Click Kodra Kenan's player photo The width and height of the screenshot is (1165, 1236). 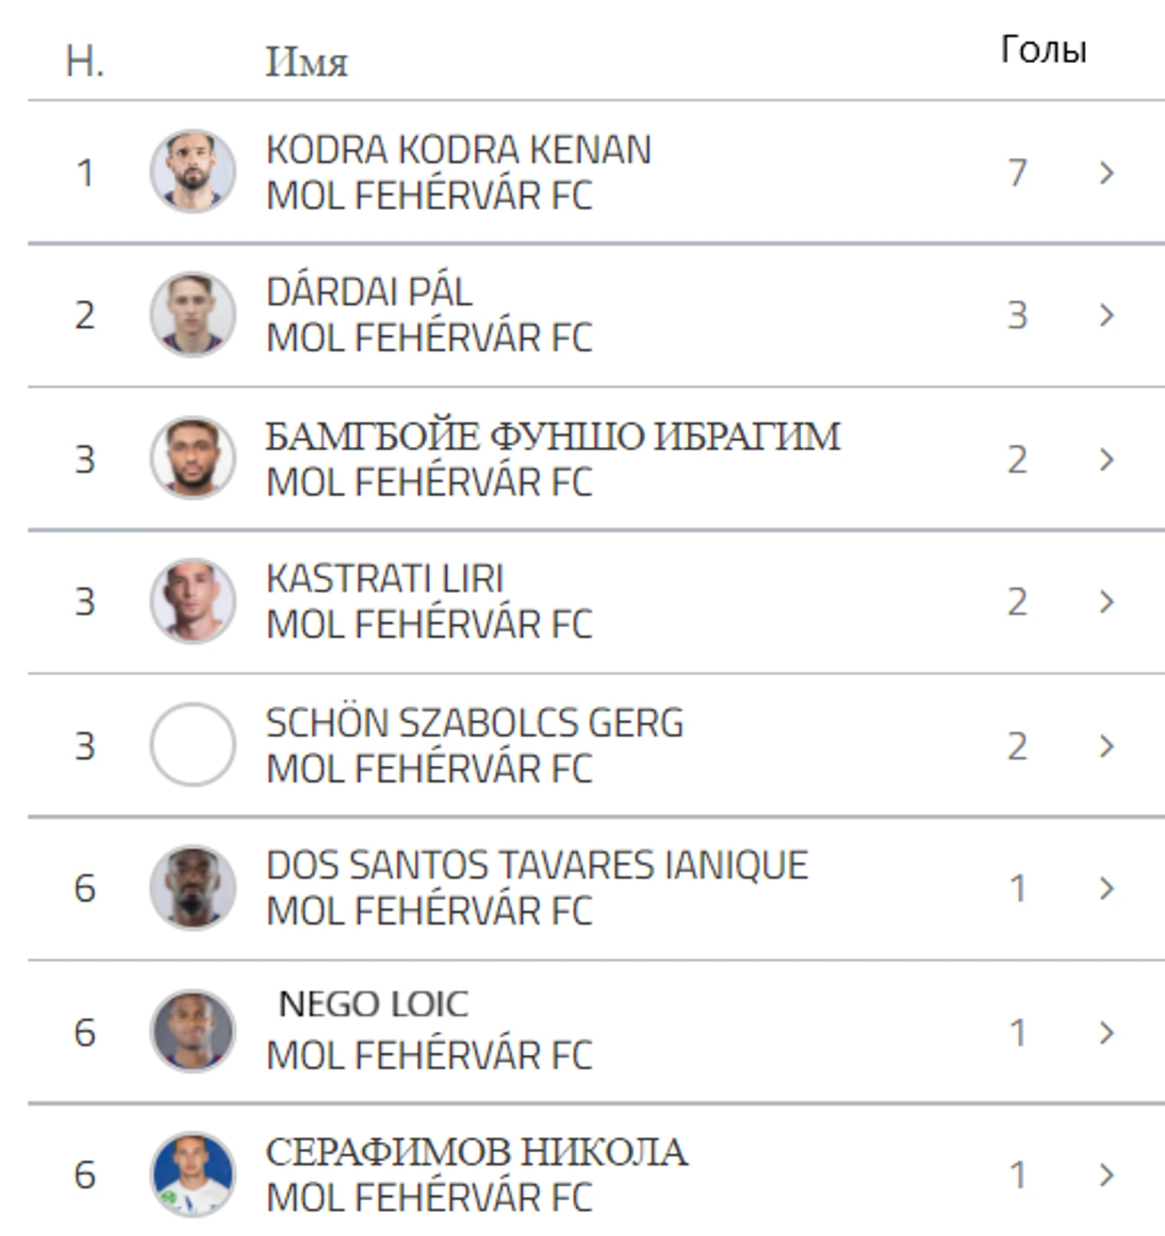coord(192,171)
